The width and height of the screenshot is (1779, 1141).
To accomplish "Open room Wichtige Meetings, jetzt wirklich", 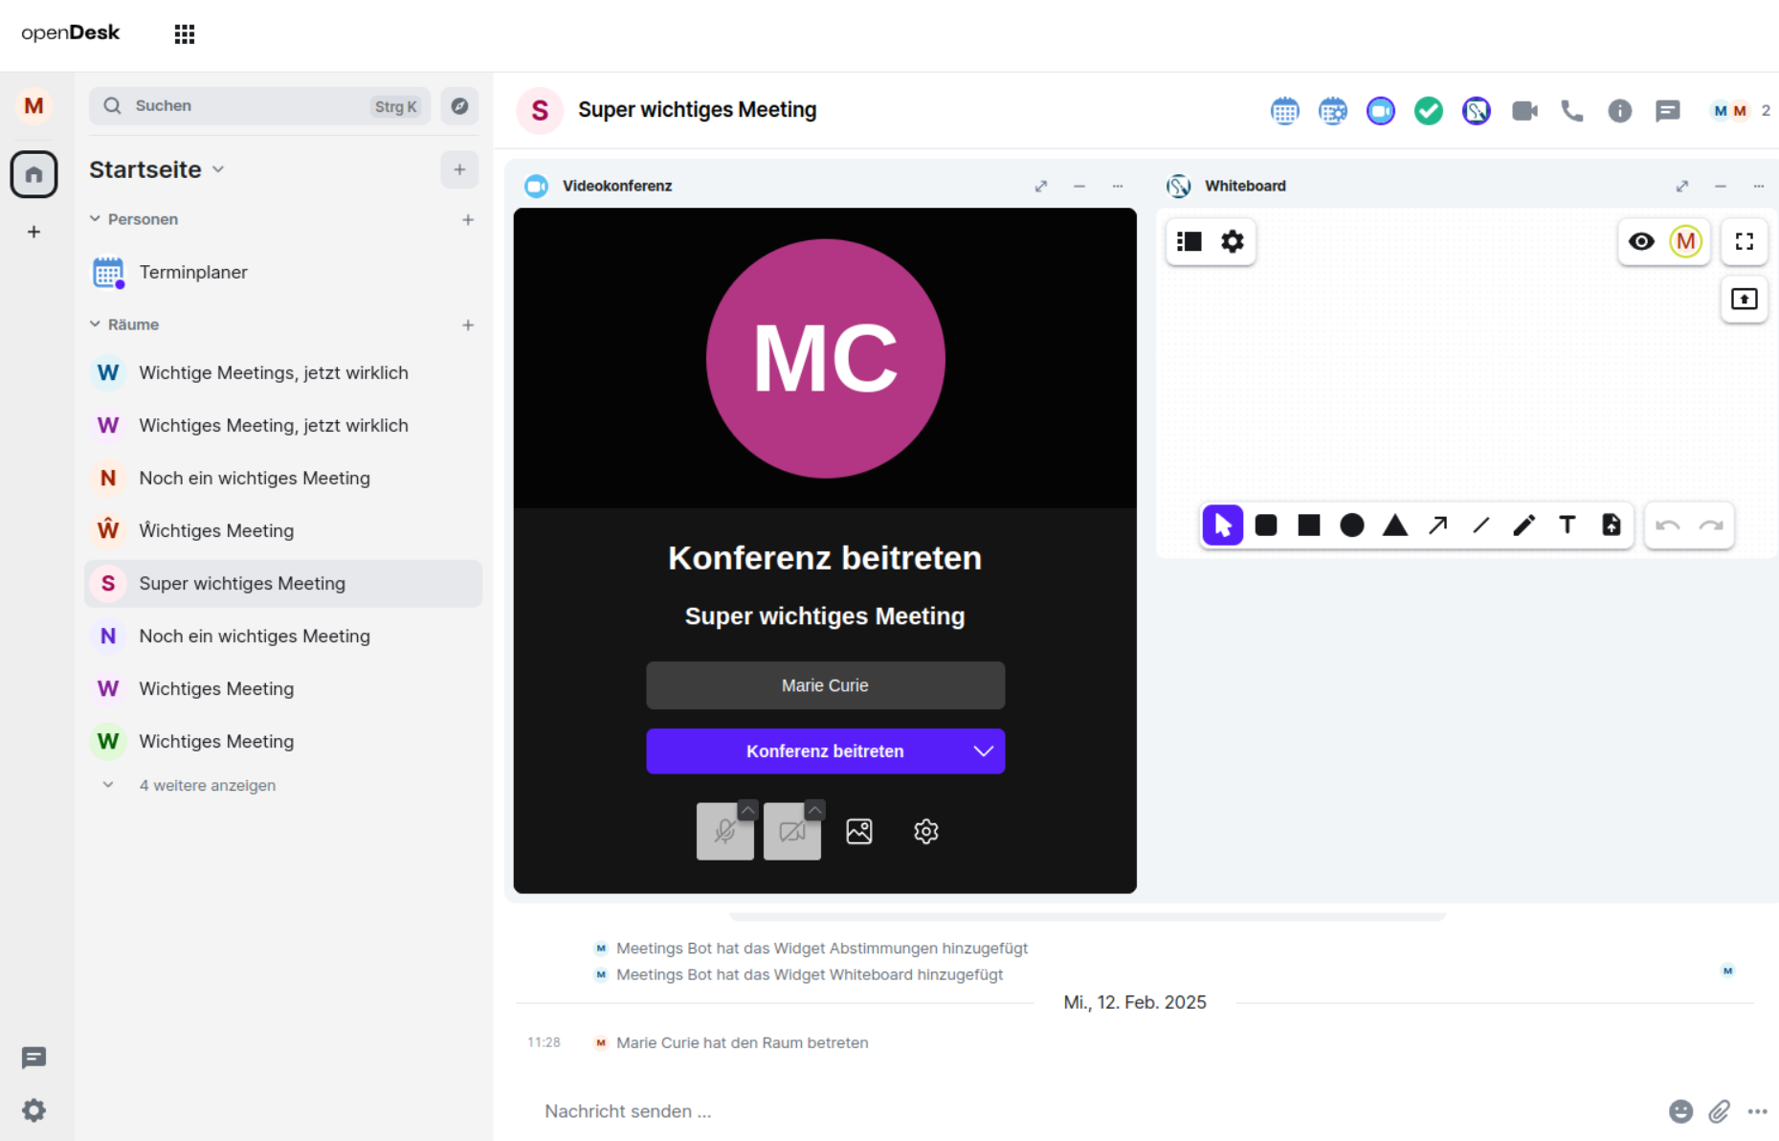I will click(283, 372).
